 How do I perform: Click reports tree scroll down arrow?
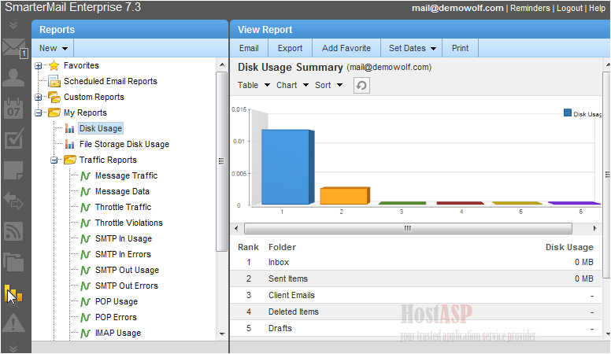[x=222, y=334]
